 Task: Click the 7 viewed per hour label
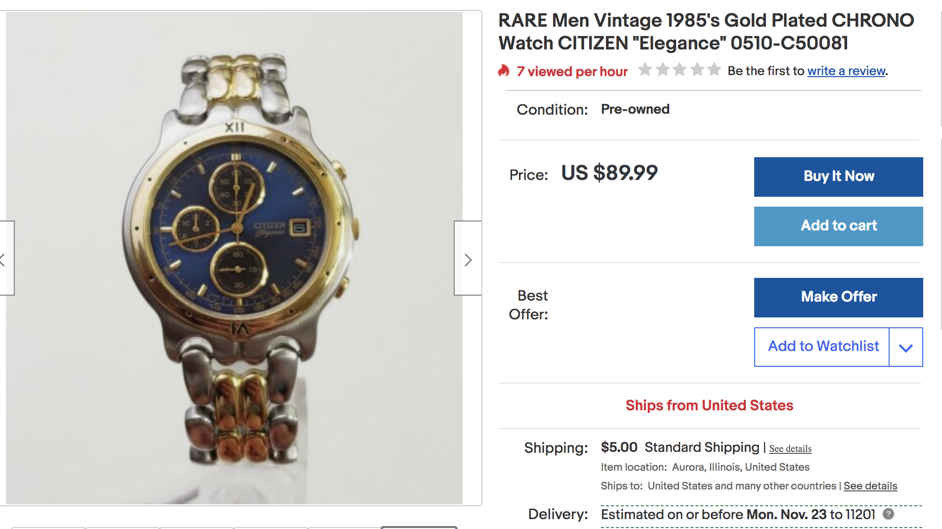(572, 72)
